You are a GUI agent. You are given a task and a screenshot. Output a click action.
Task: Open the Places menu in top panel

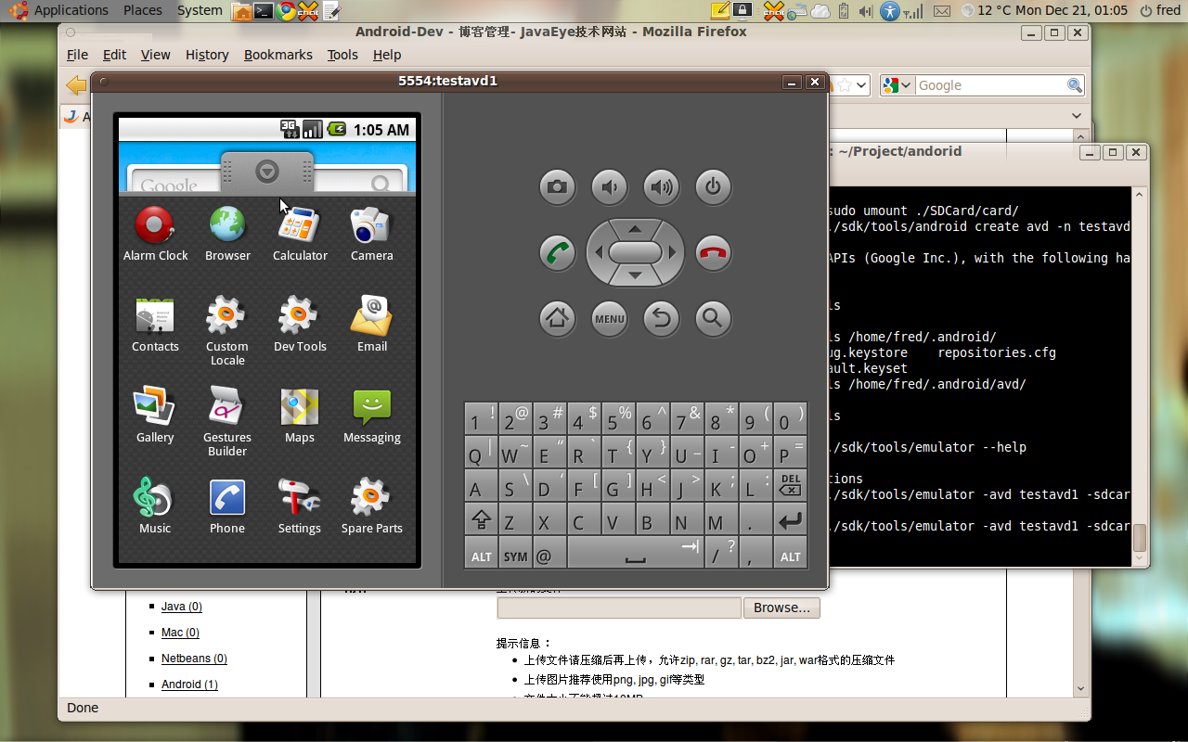(x=143, y=10)
